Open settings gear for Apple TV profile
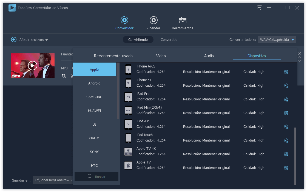Image resolution: width=307 pixels, height=192 pixels. [286, 168]
